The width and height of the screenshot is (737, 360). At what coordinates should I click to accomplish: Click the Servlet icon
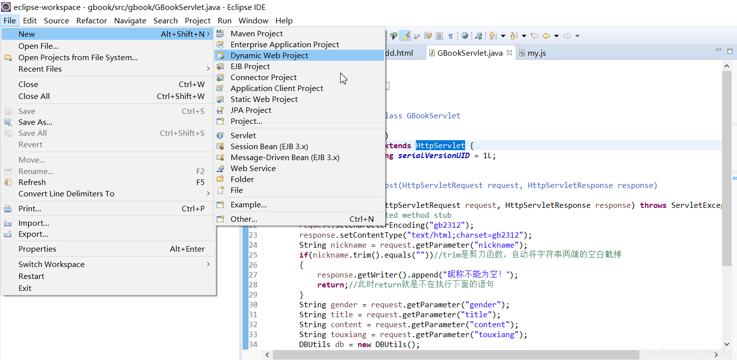pos(221,135)
